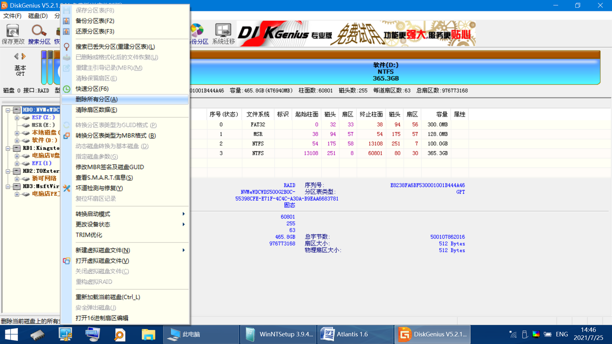Switch to Atlantis 1.6 taskbar window
Image resolution: width=612 pixels, height=344 pixels.
[355, 335]
